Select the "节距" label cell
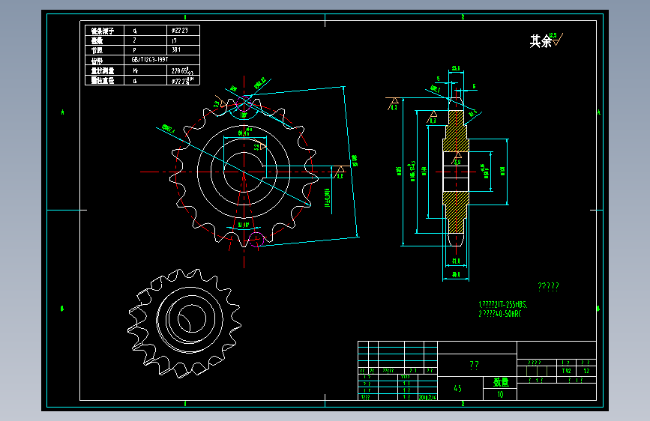 (104, 50)
